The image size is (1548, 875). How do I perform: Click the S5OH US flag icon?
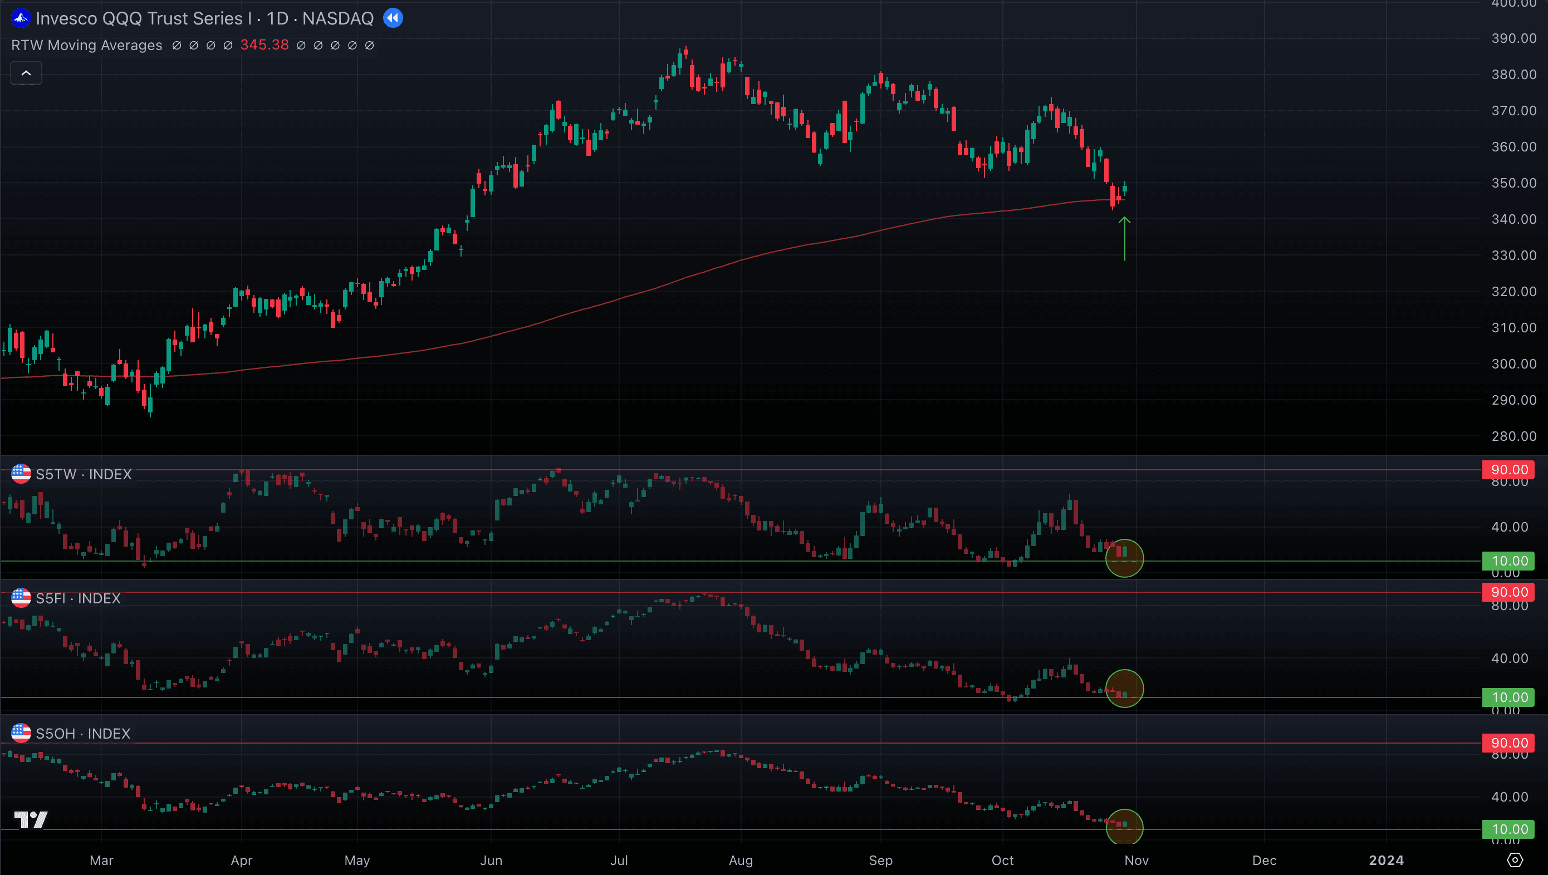[x=21, y=733]
